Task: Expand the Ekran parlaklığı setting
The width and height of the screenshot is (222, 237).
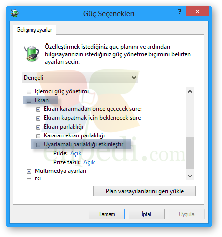Action: coord(38,127)
